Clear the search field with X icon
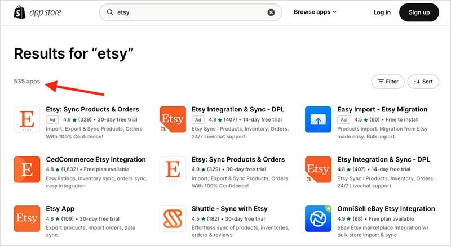Screen dimensions: 451x246 click(x=271, y=12)
